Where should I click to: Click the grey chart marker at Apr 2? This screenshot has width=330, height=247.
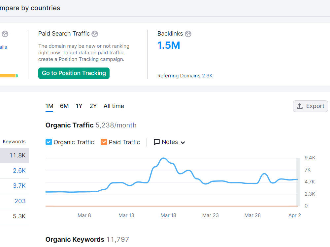[298, 182]
